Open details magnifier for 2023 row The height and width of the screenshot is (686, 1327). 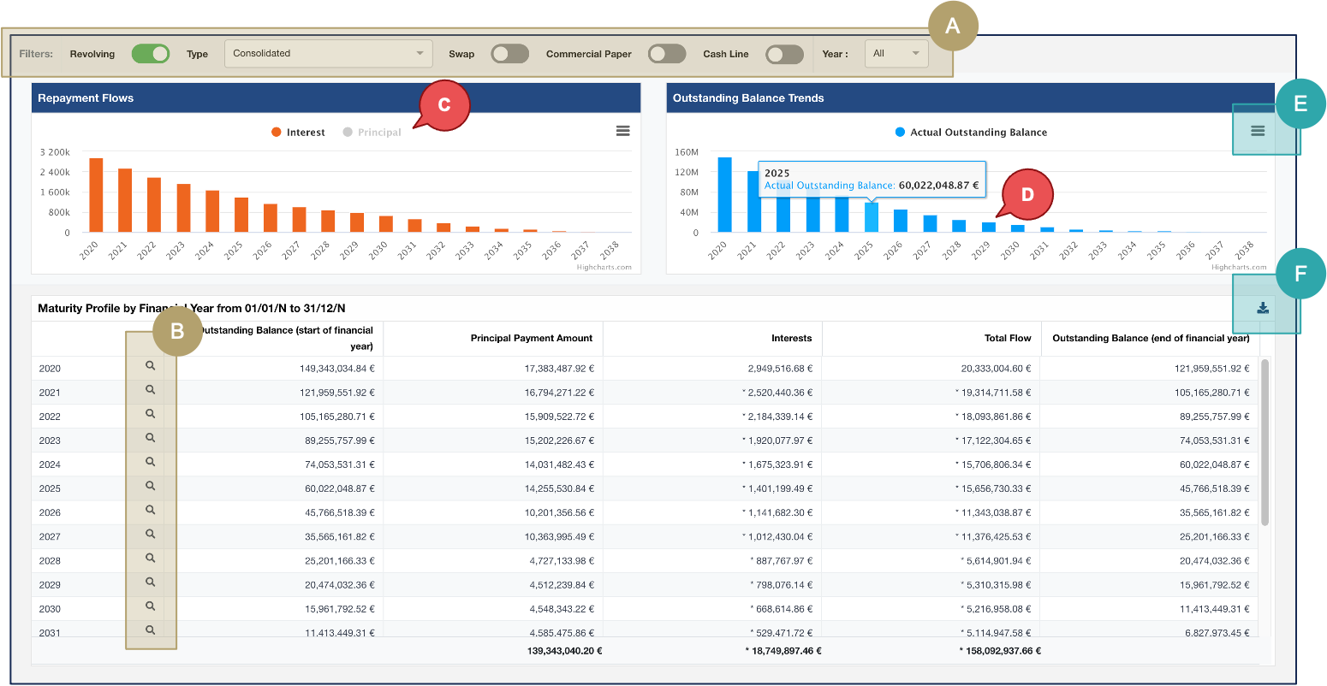(x=150, y=438)
